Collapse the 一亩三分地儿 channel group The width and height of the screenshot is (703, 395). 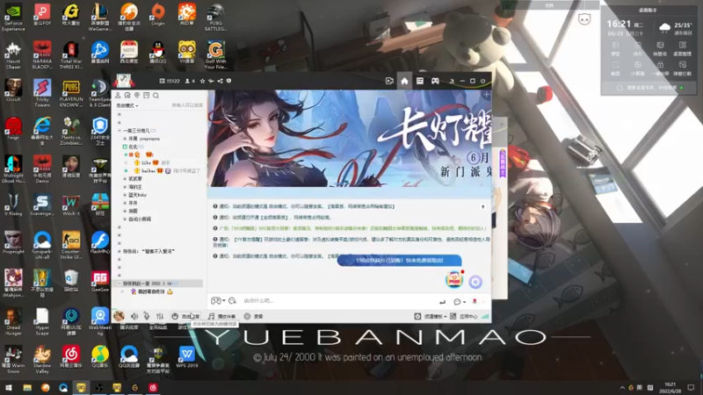[120, 130]
